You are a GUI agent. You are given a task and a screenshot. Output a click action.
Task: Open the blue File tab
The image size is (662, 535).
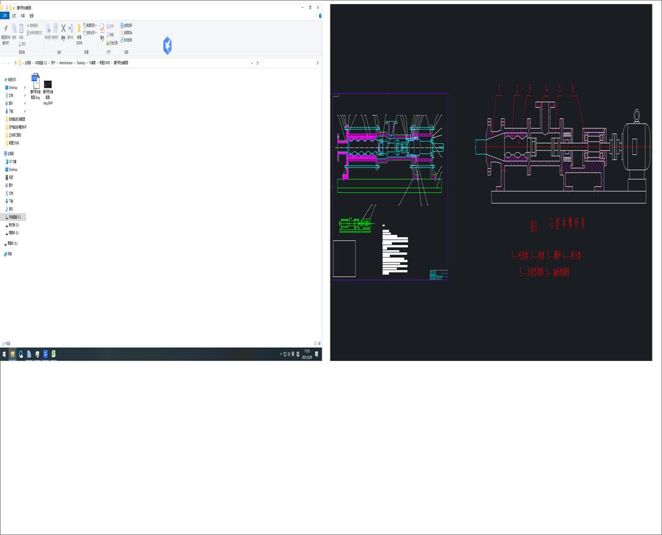pos(5,16)
